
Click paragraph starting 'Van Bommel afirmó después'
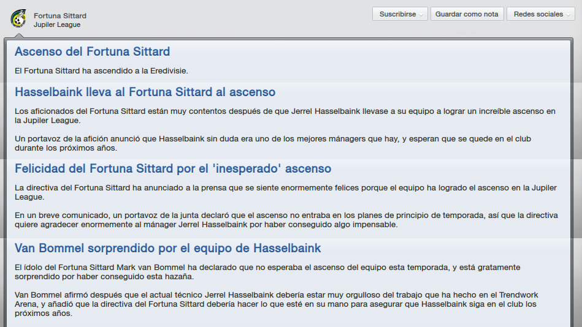(277, 304)
